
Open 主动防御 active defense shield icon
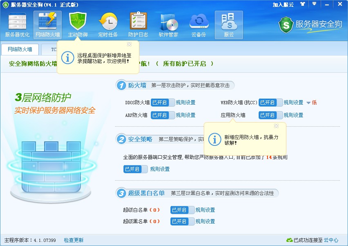[78, 25]
